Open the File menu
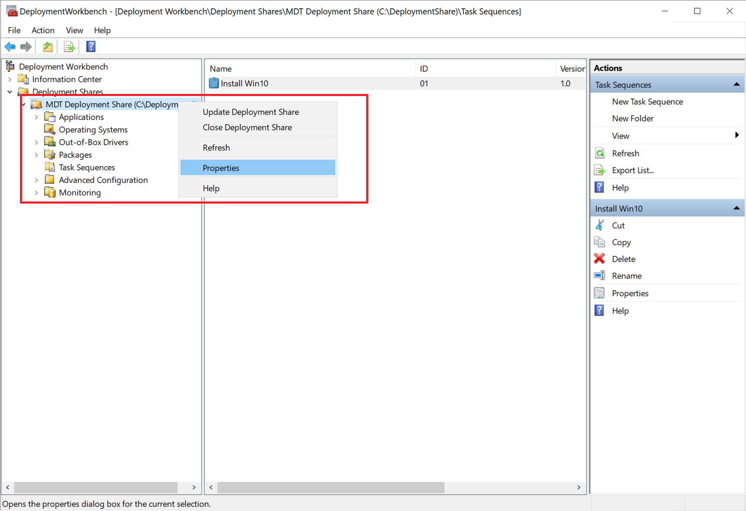Image resolution: width=746 pixels, height=511 pixels. coord(15,30)
